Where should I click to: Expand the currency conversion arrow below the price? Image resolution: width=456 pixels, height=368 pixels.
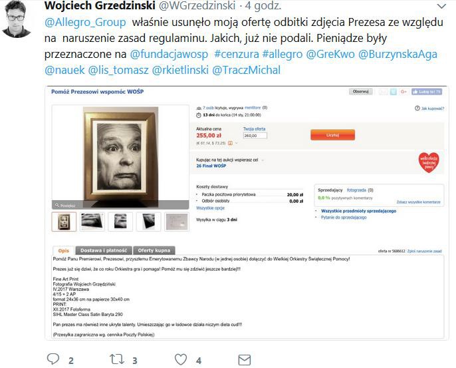[x=237, y=143]
